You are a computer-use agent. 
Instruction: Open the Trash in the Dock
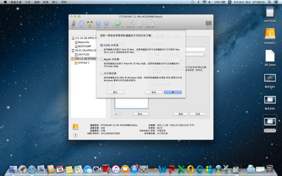pos(270,169)
